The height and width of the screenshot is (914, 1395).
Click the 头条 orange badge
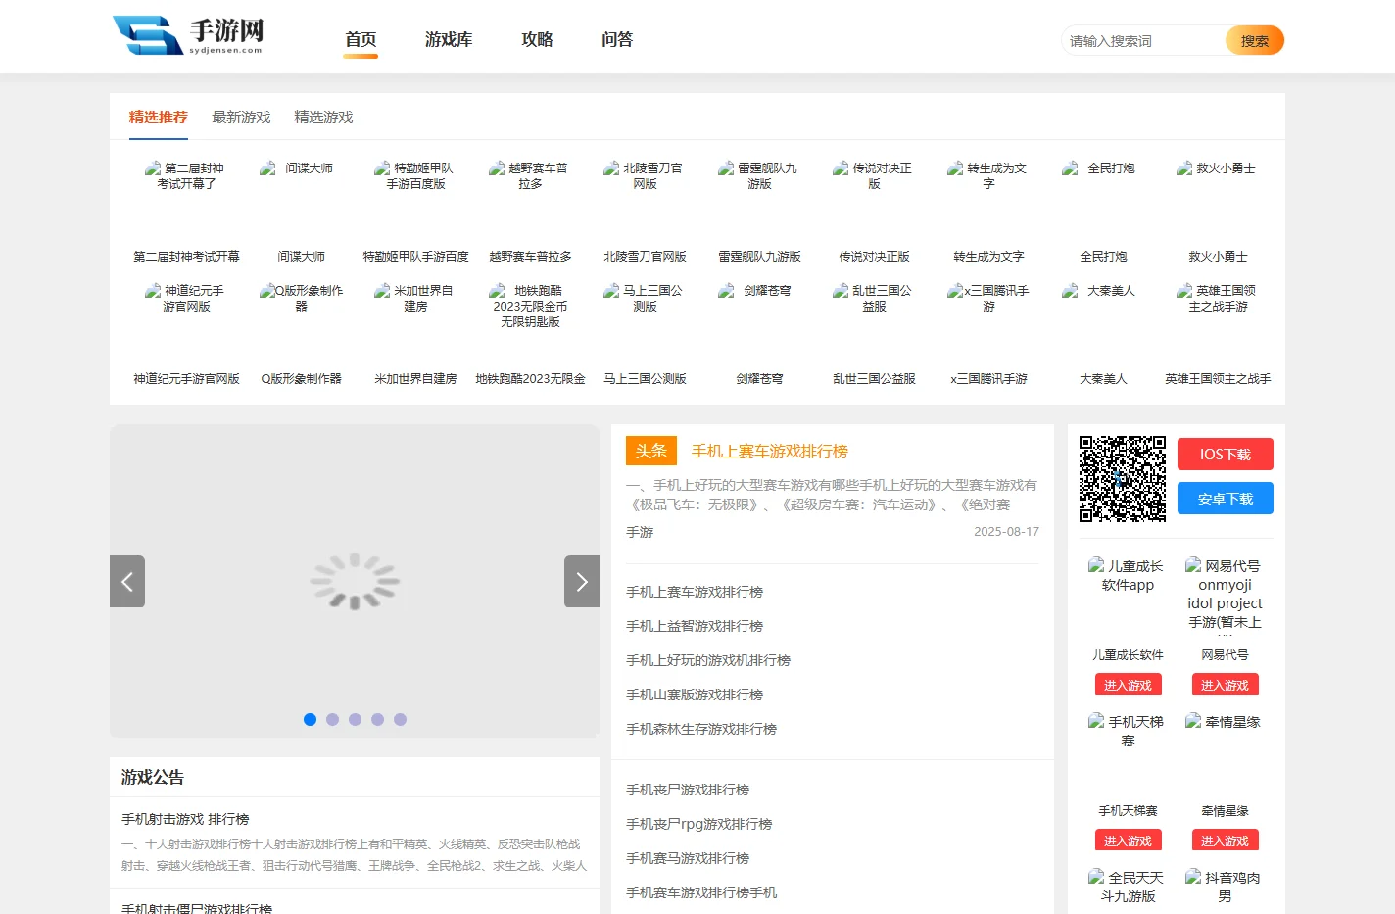click(651, 451)
